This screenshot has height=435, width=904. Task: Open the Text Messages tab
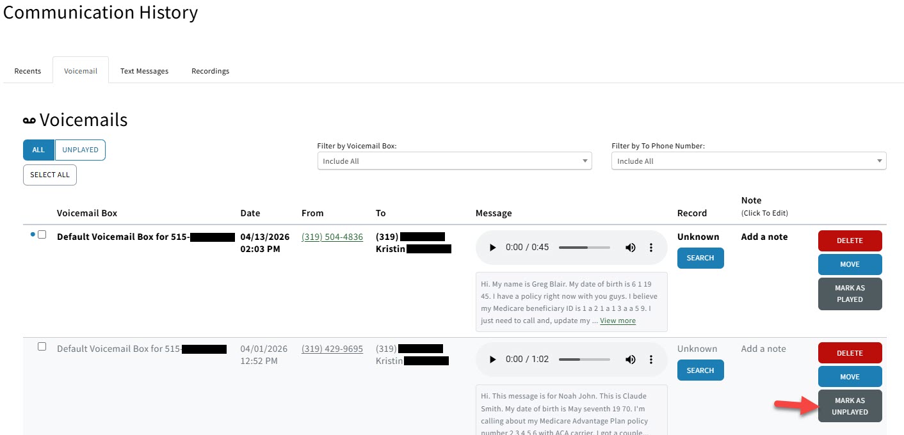(144, 71)
